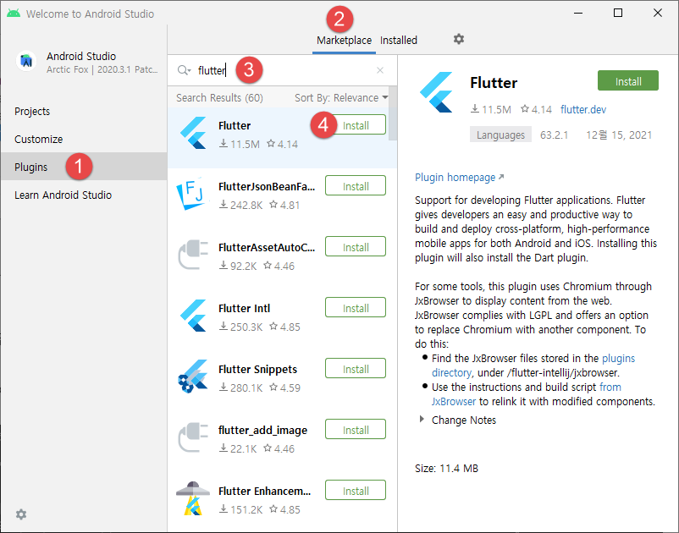Viewport: 679px width, 533px height.
Task: Click the flutter_add_image plug icon
Action: point(193,437)
